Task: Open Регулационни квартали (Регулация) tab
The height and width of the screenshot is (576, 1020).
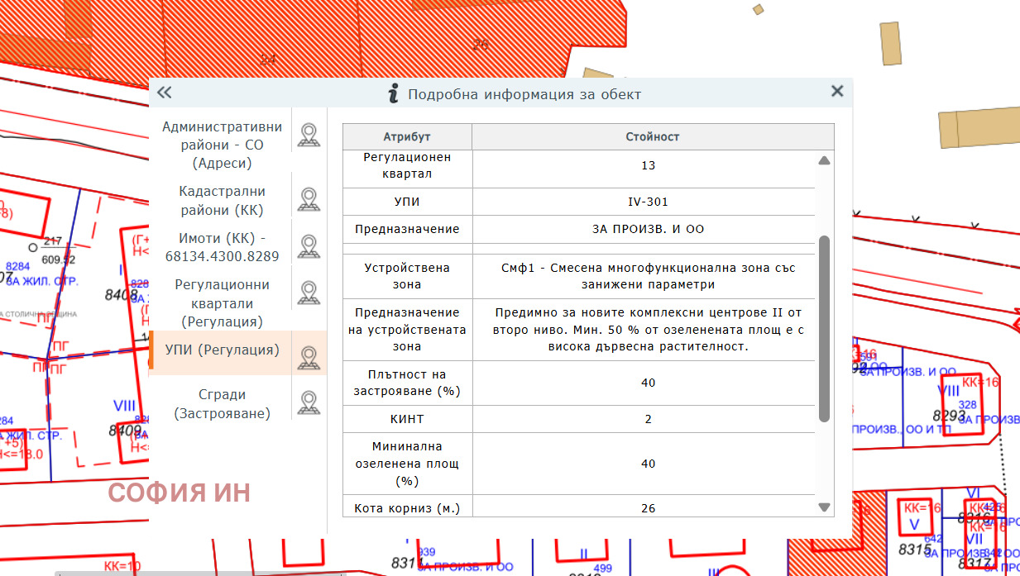Action: [222, 302]
